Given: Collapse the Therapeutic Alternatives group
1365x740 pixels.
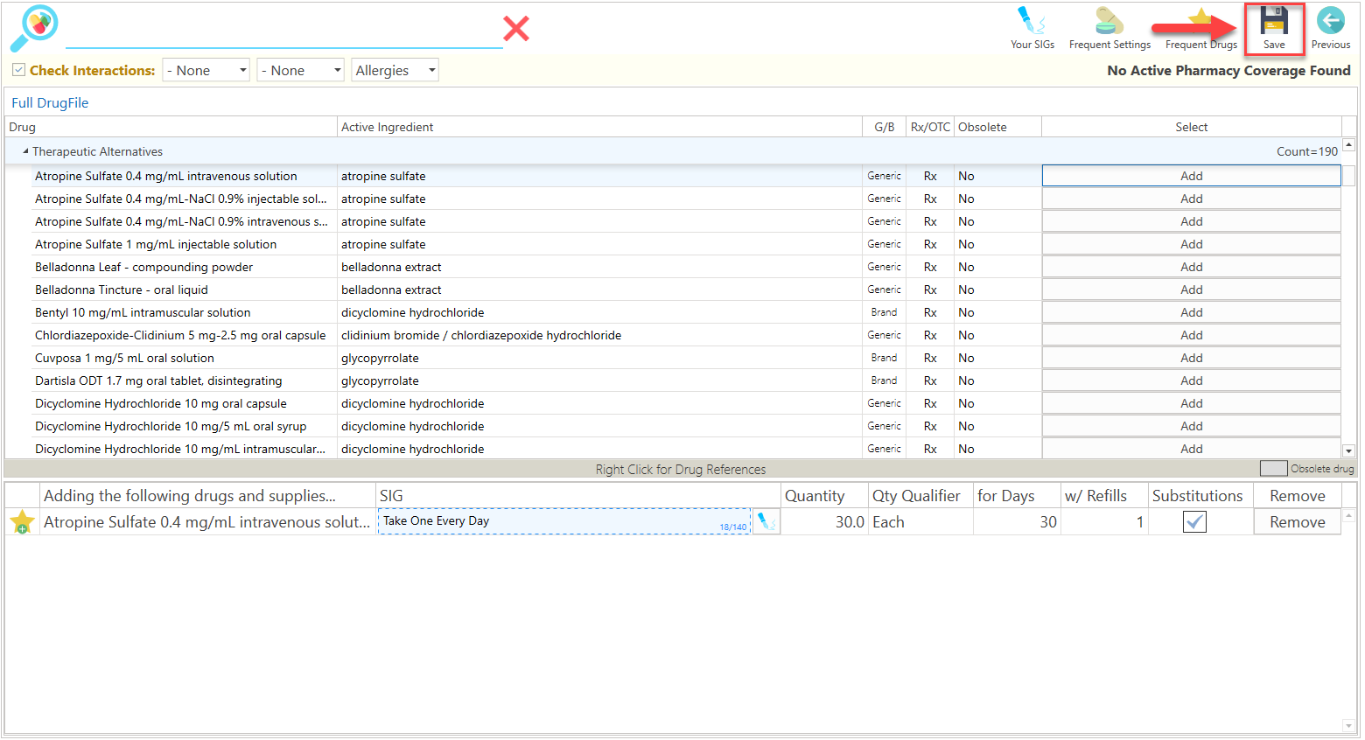Looking at the screenshot, I should tap(25, 151).
